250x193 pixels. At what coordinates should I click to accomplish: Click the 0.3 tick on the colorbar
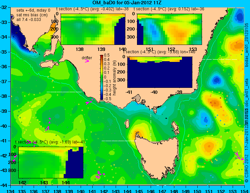click(x=107, y=64)
